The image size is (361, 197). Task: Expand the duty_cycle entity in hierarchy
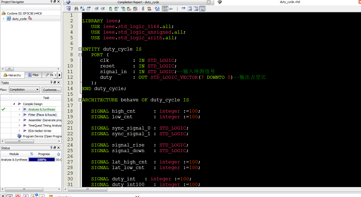[x=4, y=19]
